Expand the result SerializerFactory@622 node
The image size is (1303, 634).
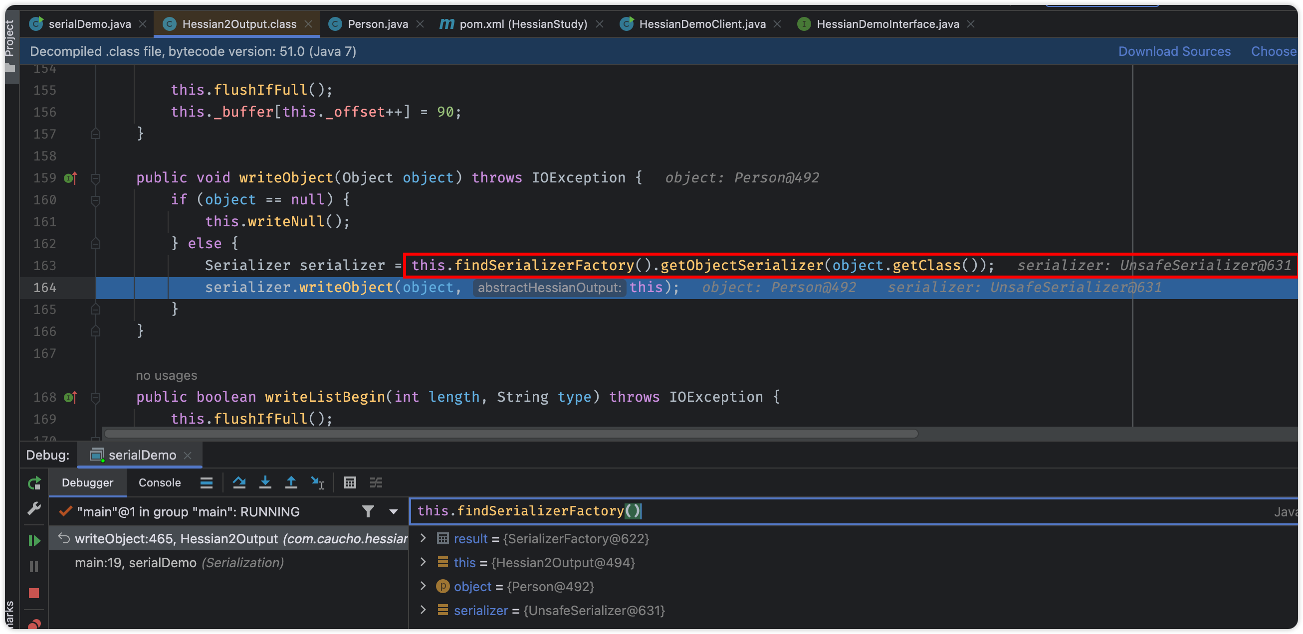(424, 538)
